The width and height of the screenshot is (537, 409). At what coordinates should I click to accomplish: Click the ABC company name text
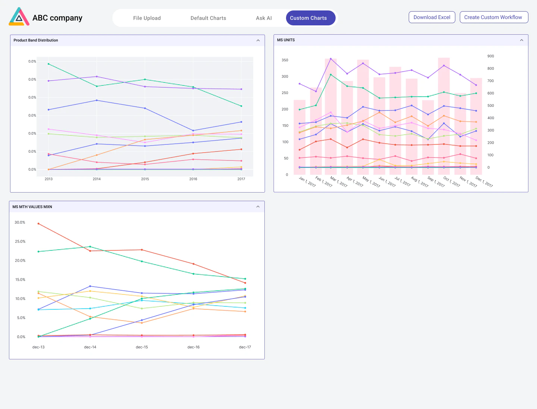(57, 18)
